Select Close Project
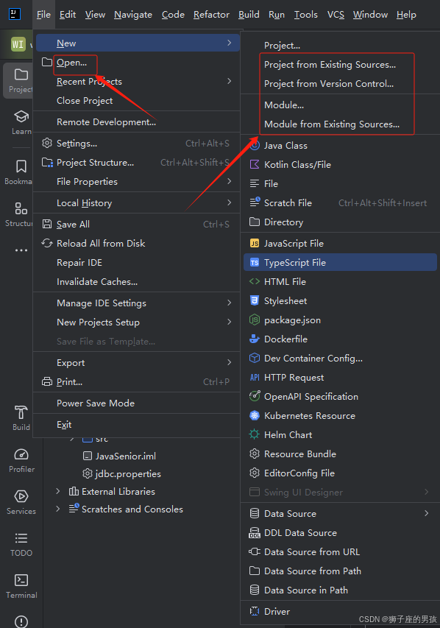 pos(136,101)
